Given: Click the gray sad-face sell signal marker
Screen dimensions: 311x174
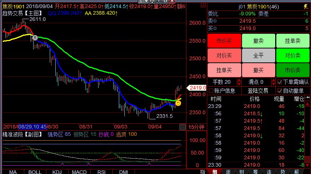Looking at the screenshot, I should coord(35,38).
